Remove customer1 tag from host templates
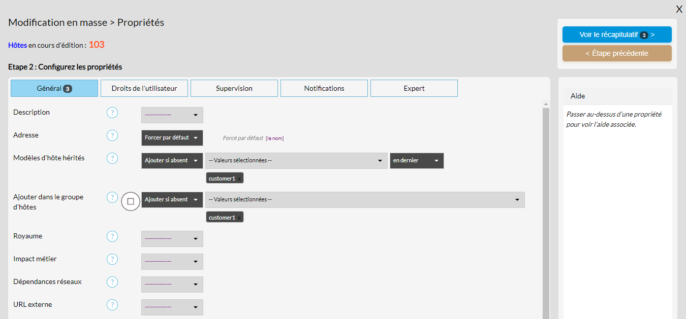Image resolution: width=686 pixels, height=319 pixels. 239,179
